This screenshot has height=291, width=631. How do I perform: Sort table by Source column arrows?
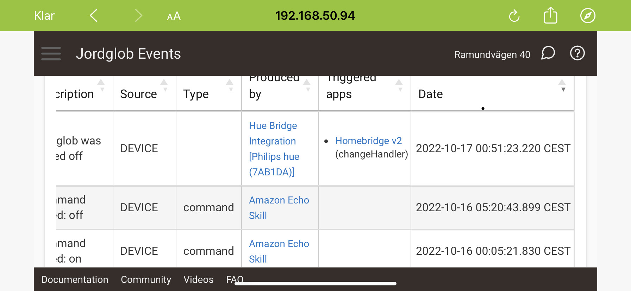pyautogui.click(x=164, y=85)
